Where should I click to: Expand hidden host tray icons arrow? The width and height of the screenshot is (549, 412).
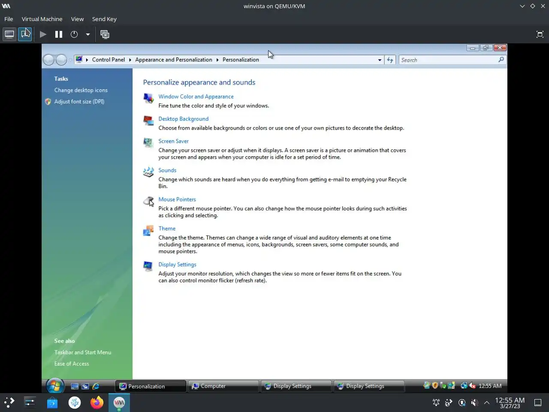[x=487, y=403]
